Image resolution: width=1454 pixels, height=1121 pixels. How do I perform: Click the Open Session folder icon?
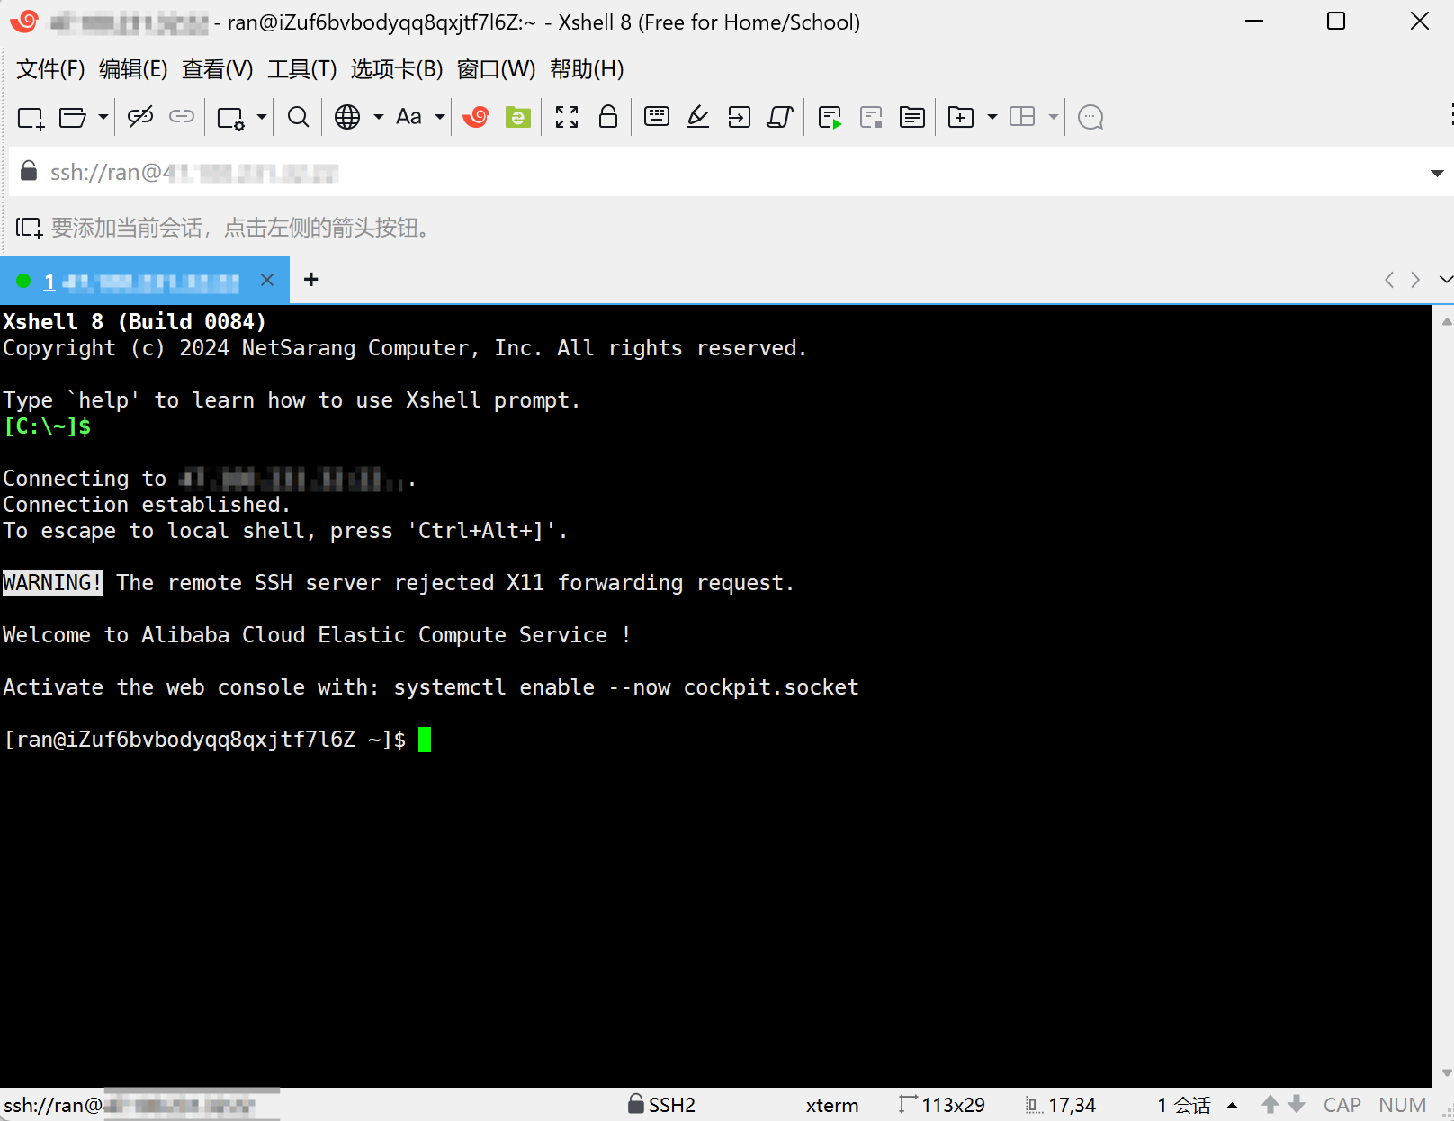72,117
